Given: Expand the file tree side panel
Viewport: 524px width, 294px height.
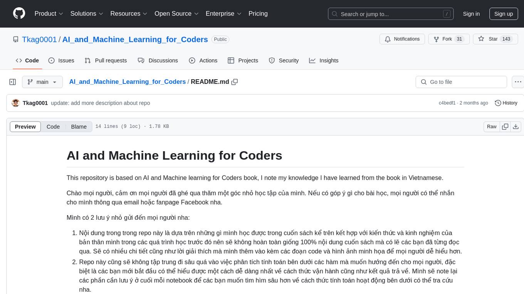Looking at the screenshot, I should (x=13, y=82).
